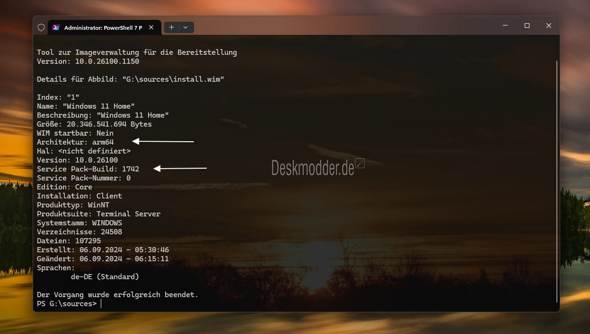This screenshot has height=334, width=590.
Task: Click the text "Architektur: arm64"
Action: click(x=75, y=142)
